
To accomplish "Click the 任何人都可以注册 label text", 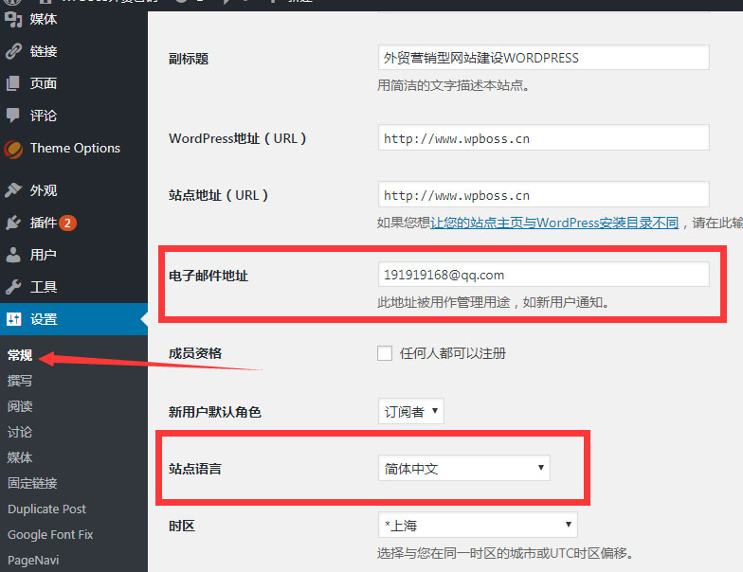I will 453,353.
